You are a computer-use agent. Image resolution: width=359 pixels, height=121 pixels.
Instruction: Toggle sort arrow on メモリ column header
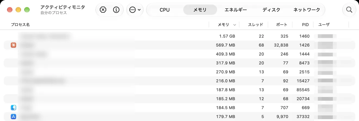click(234, 25)
